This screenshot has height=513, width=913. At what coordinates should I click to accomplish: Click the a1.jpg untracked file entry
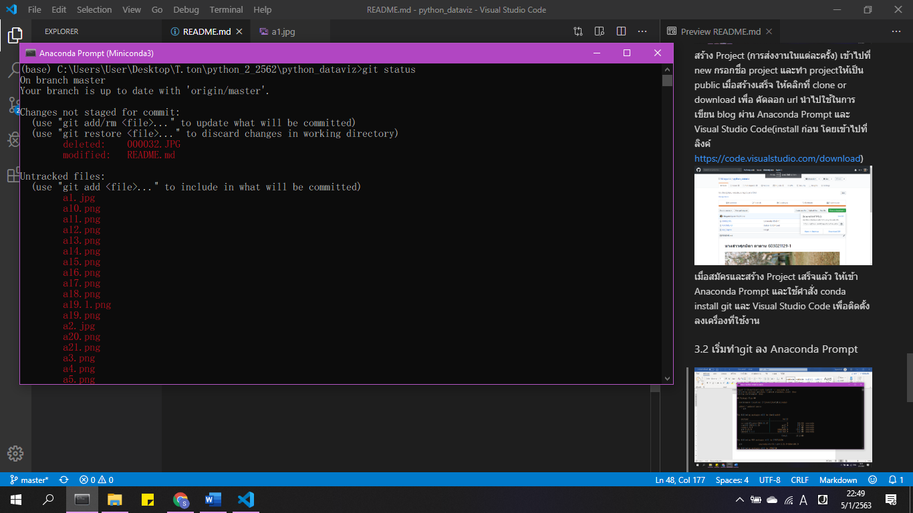79,198
